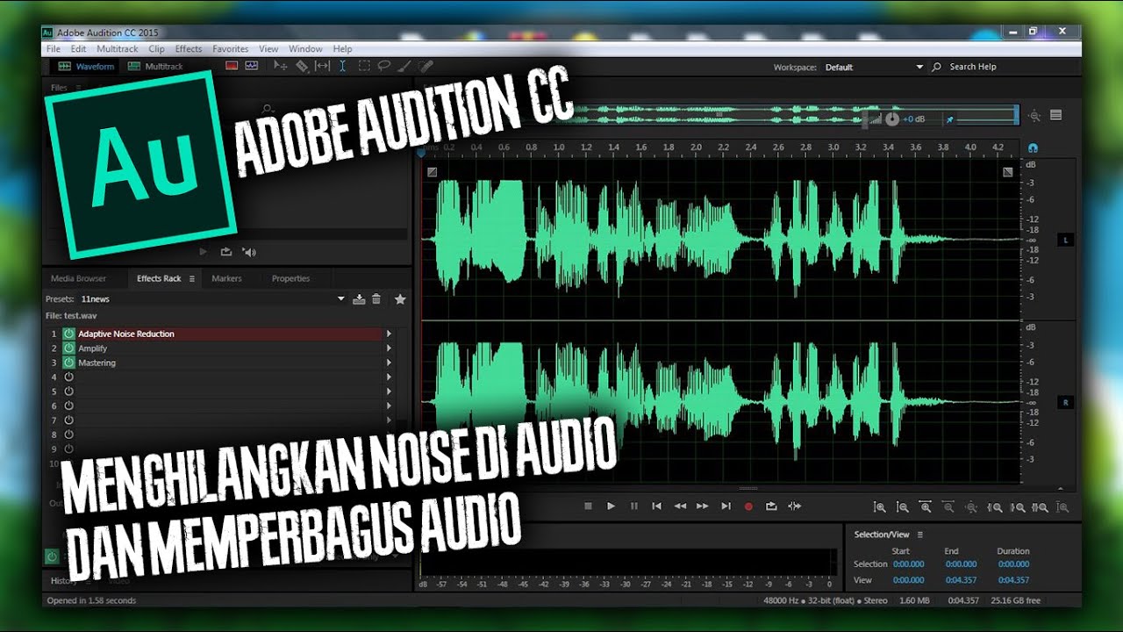Viewport: 1123px width, 632px height.
Task: Zoom to selection
Action: (1041, 507)
